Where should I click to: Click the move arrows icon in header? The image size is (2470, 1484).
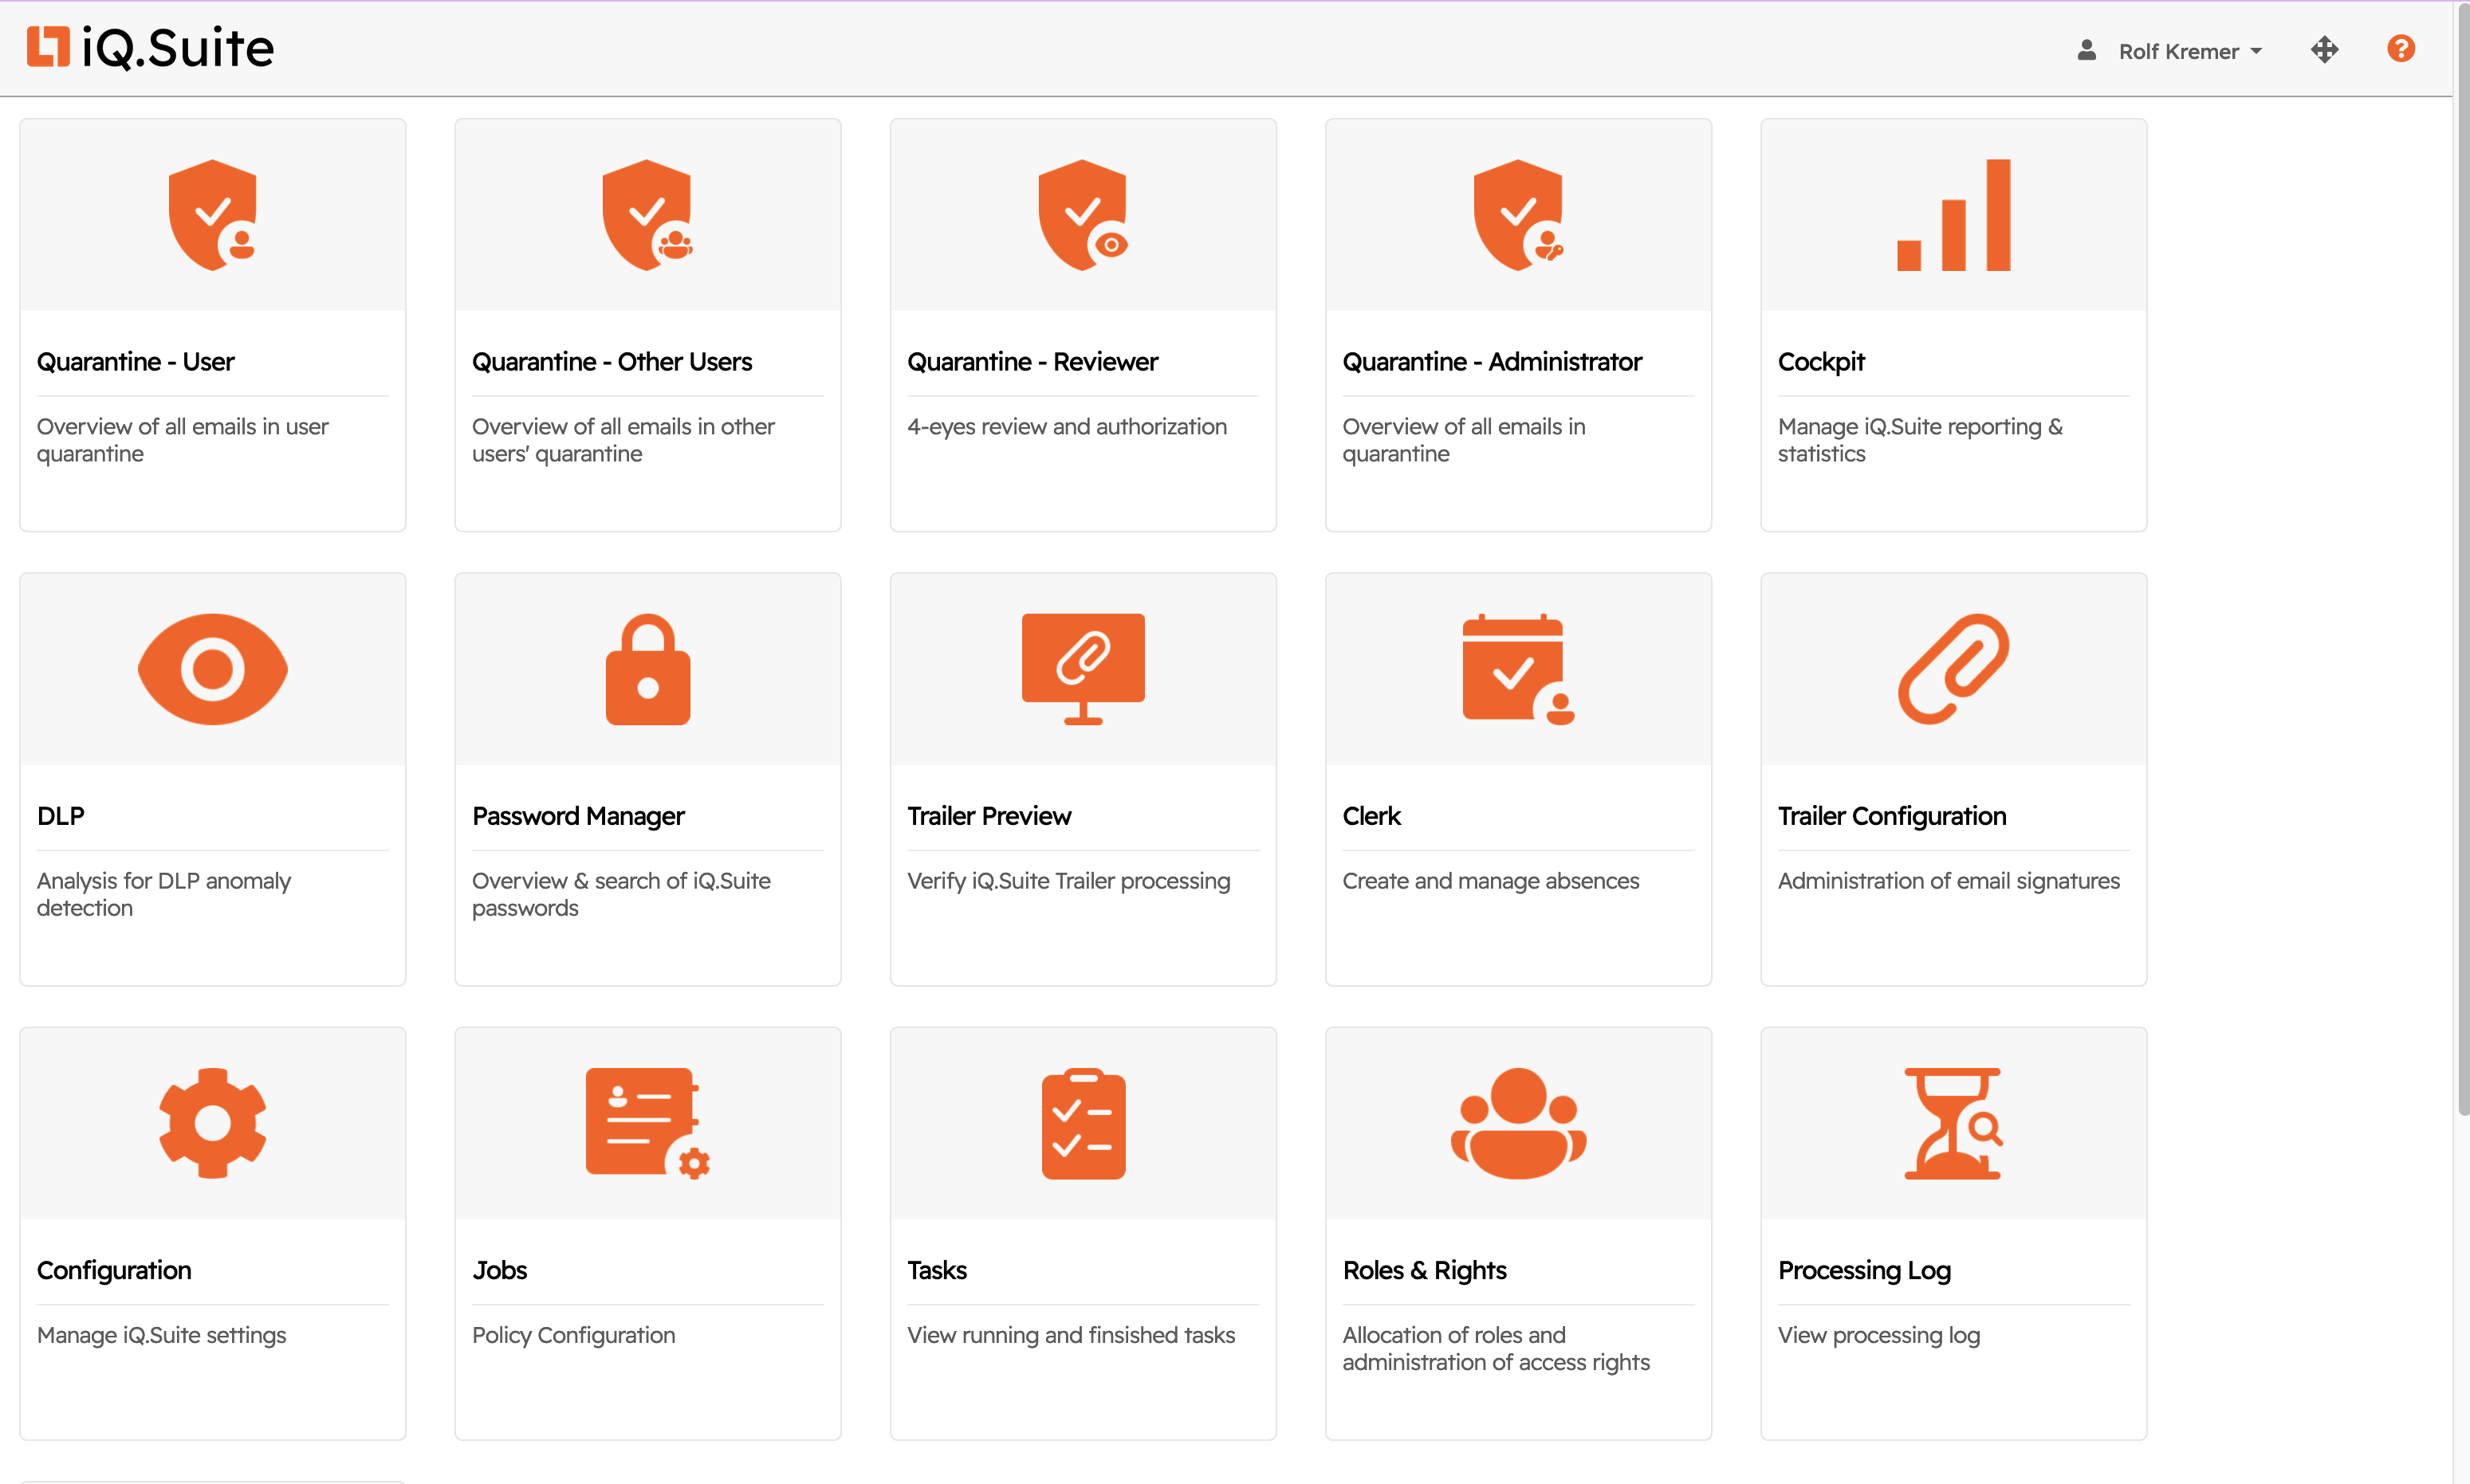tap(2324, 49)
